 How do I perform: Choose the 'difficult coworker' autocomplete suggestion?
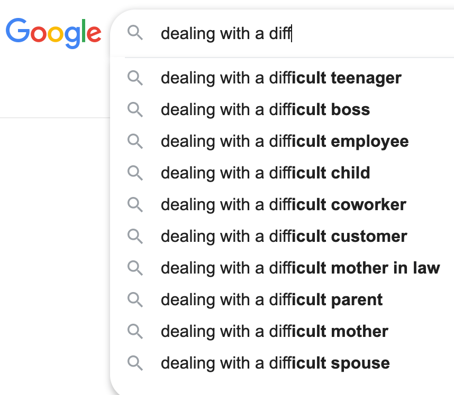click(x=284, y=205)
